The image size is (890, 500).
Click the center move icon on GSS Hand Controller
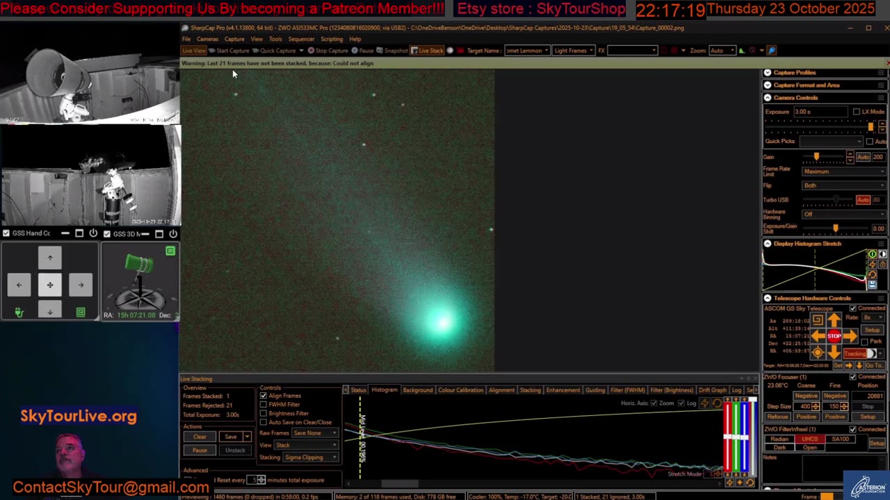click(x=50, y=285)
